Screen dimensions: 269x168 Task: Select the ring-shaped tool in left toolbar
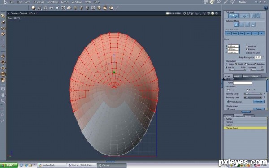[x=3, y=34]
